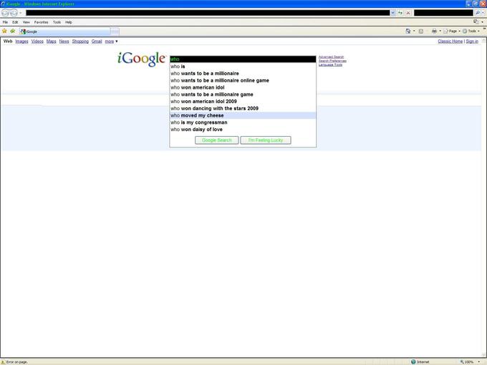Image resolution: width=487 pixels, height=365 pixels.
Task: Open the Favorites menu
Action: [x=41, y=22]
